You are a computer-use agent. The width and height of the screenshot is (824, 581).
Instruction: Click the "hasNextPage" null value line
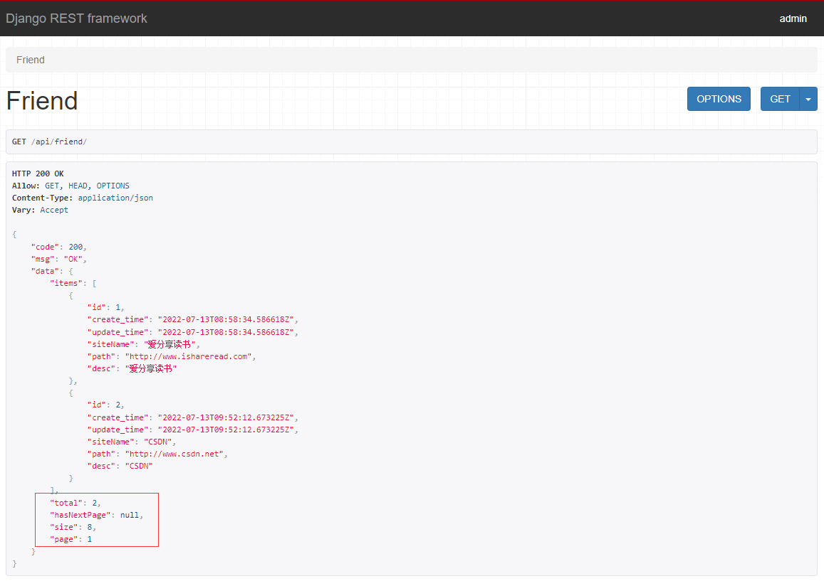click(96, 515)
